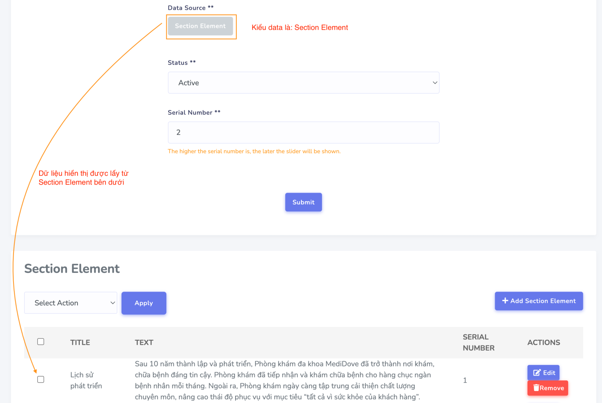Click the Section Element data source button

click(200, 26)
